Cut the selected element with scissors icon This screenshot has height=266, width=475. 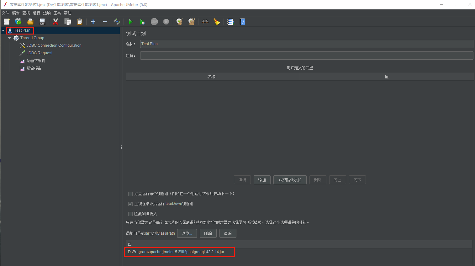(x=55, y=22)
